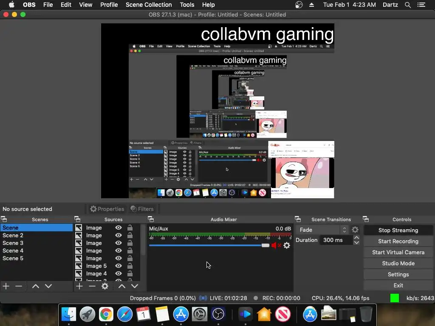Open Mic/Aux audio settings gear

tap(287, 245)
